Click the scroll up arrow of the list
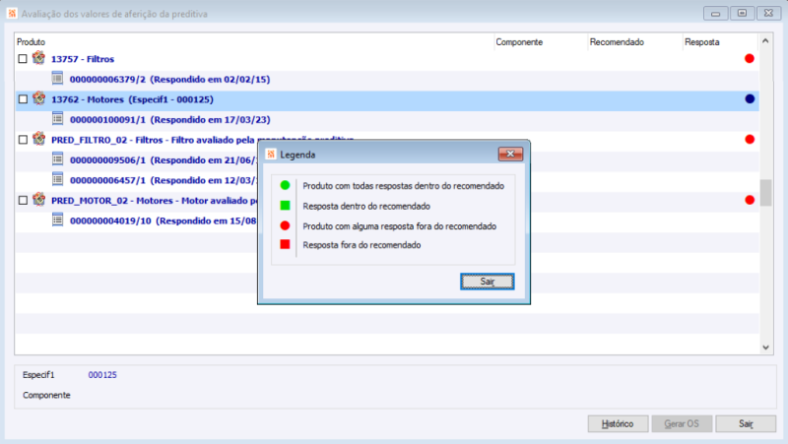 click(765, 40)
